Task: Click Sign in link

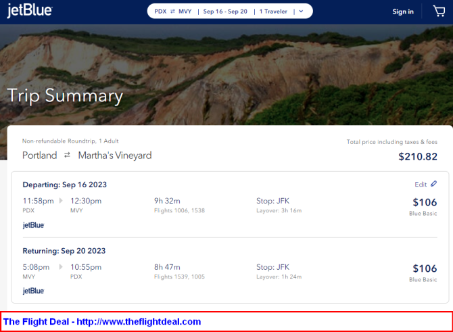Action: [x=403, y=11]
